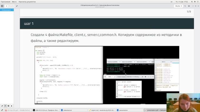Viewport: 200px width, 112px height.
Task: Switch to report.md taskbar window
Action: (x=102, y=110)
